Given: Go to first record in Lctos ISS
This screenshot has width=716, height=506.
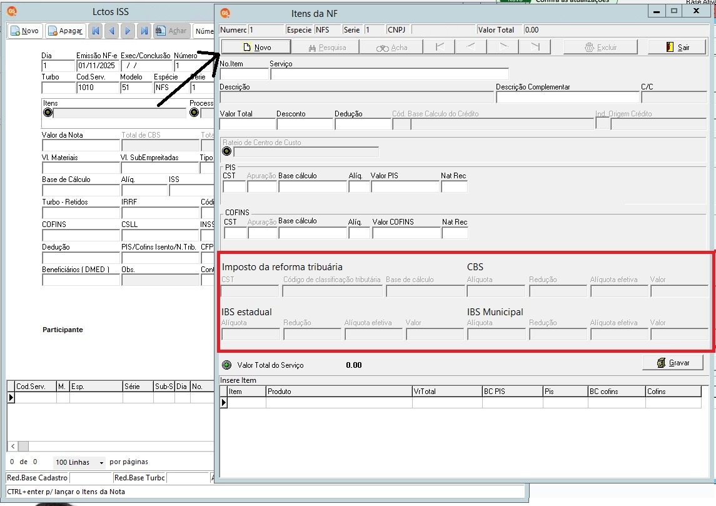Looking at the screenshot, I should (96, 31).
